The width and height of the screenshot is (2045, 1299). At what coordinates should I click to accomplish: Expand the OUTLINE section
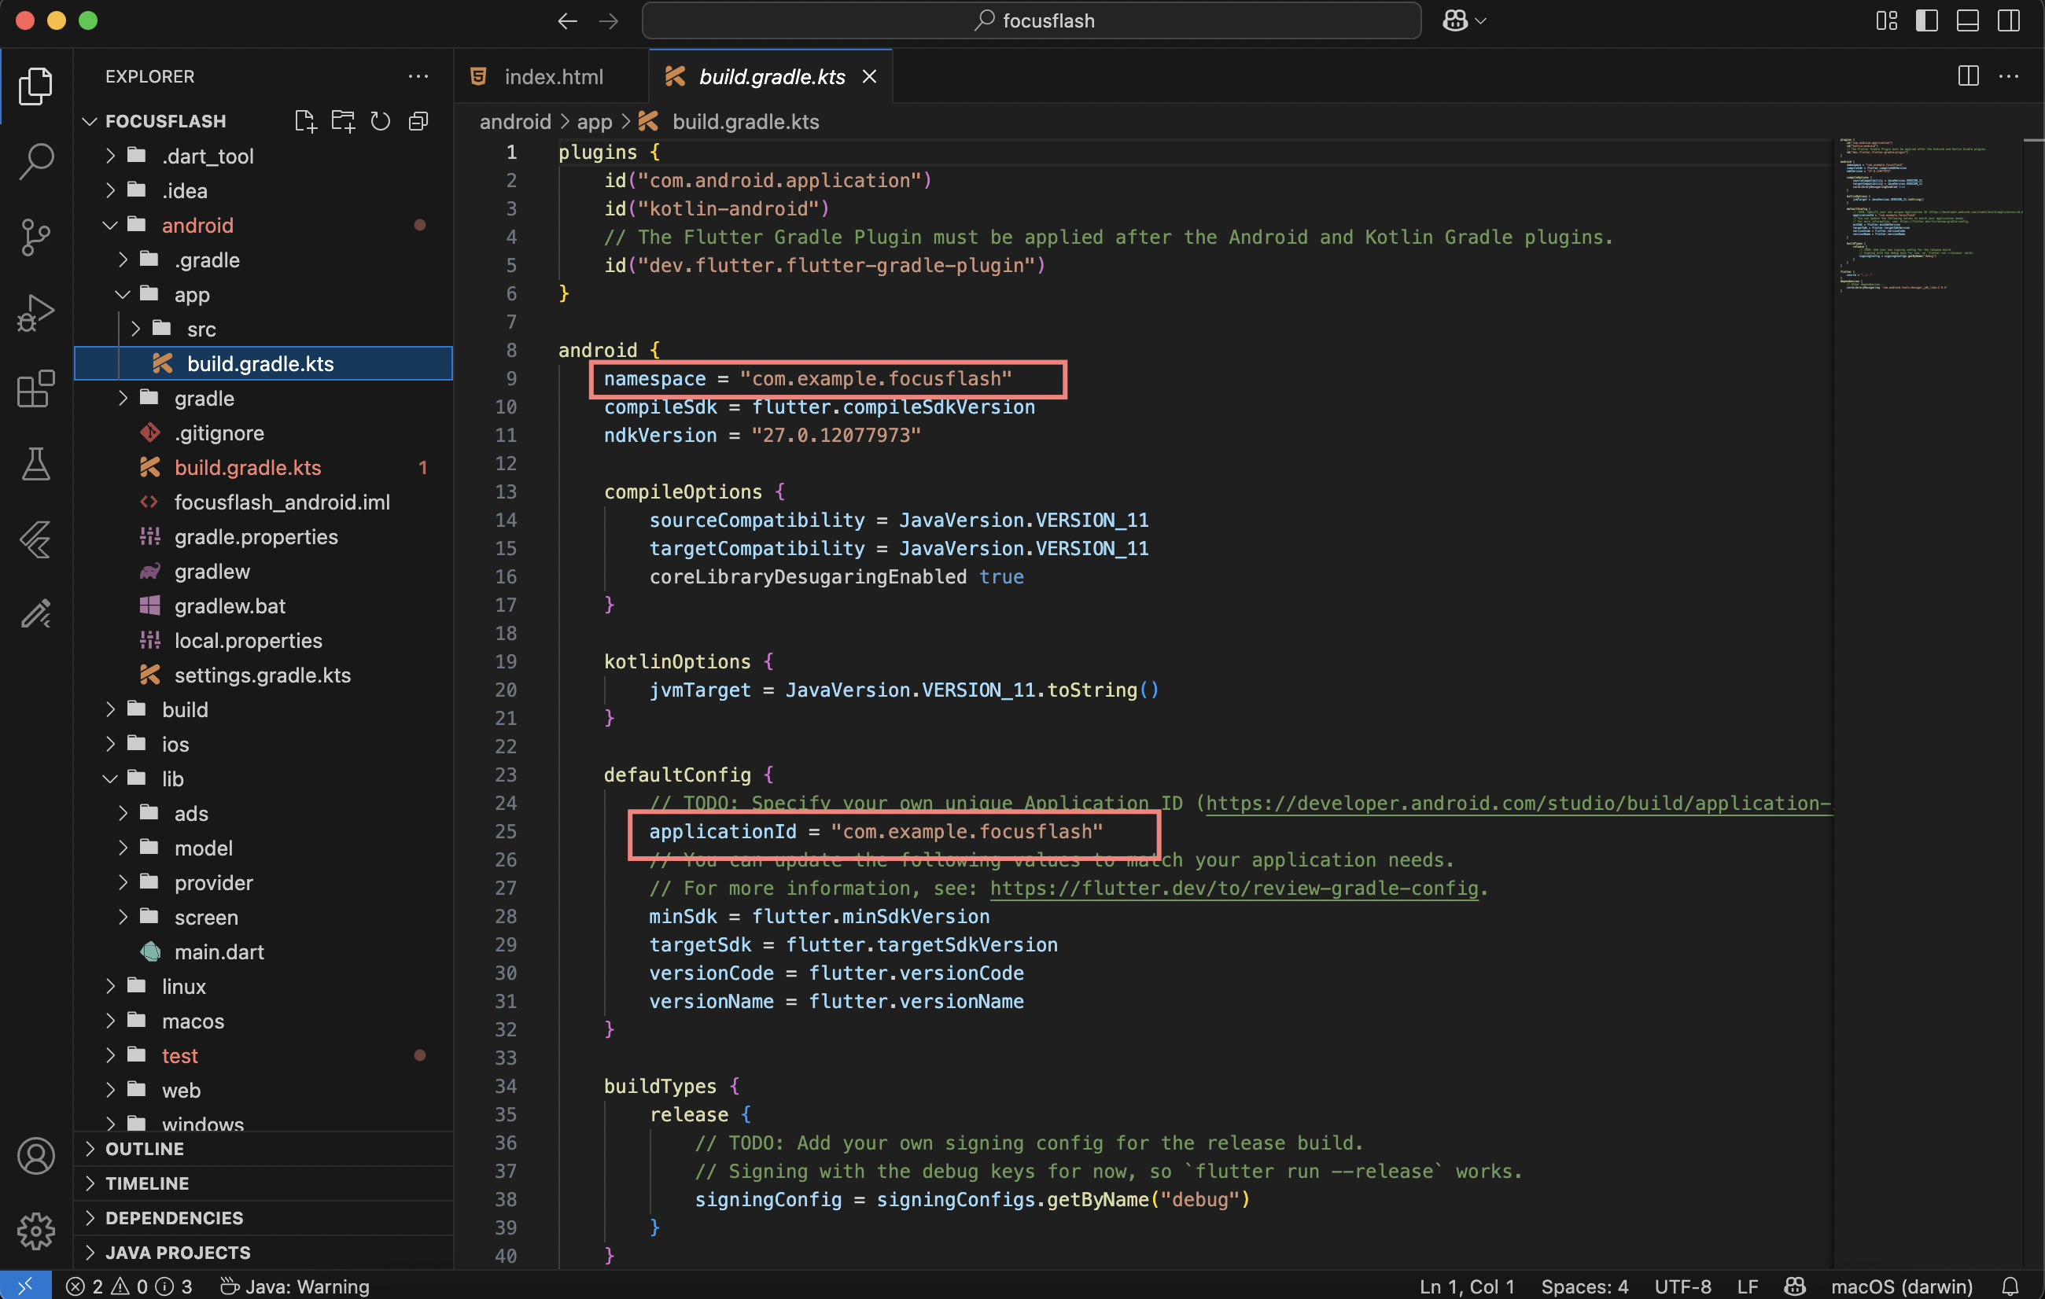[x=145, y=1149]
